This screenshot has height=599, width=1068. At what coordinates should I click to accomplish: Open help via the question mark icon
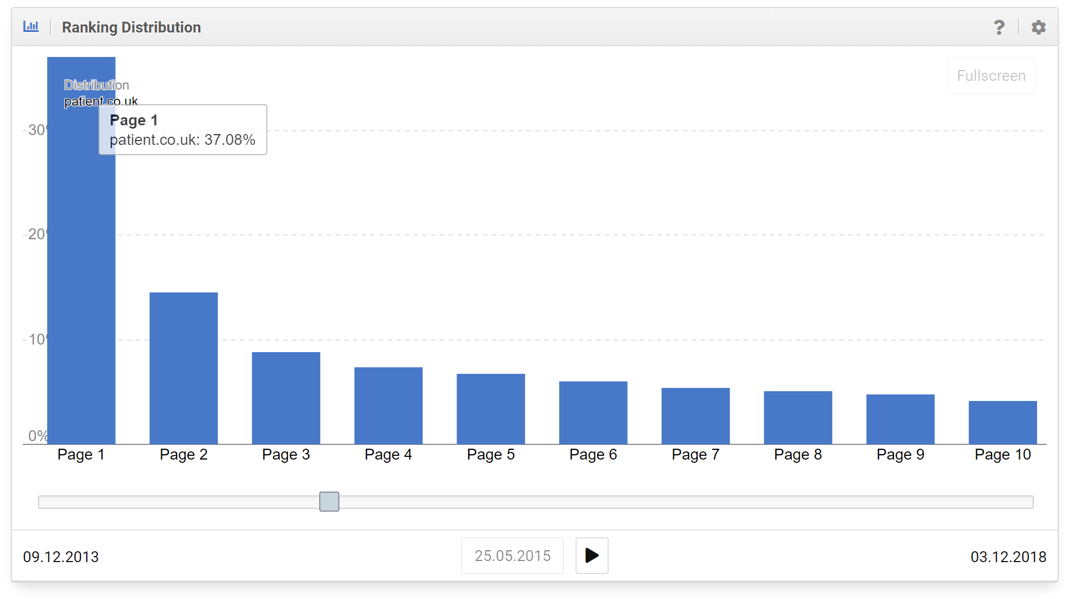pos(999,27)
